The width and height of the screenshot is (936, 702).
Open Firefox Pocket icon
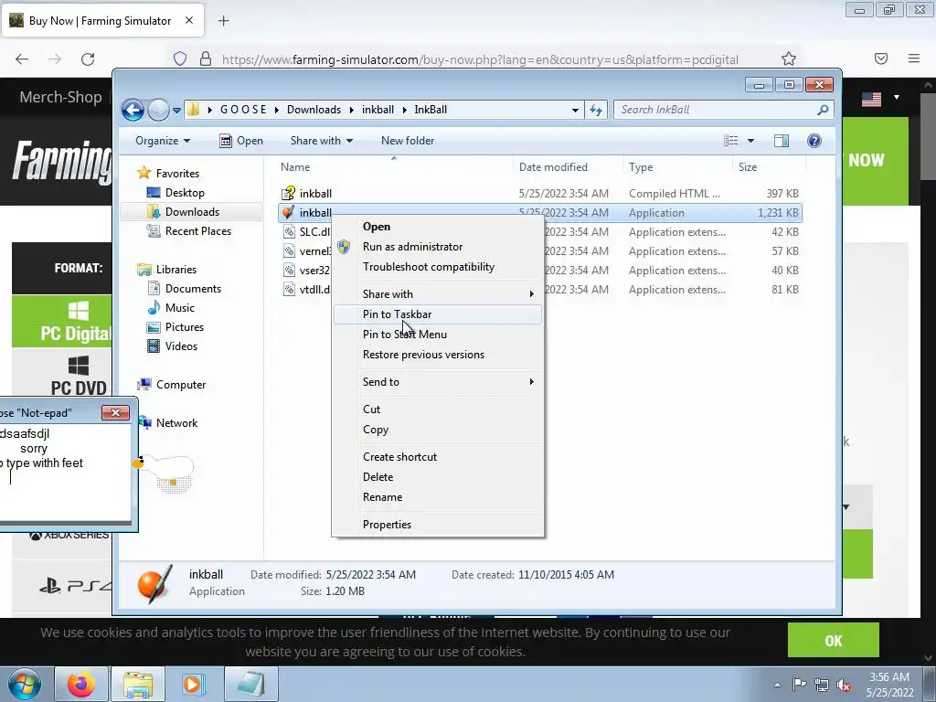tap(881, 58)
